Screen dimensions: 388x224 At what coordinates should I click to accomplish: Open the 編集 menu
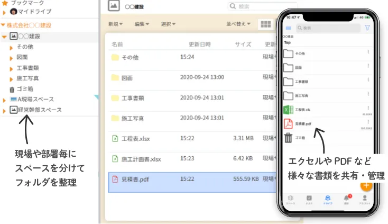point(142,24)
